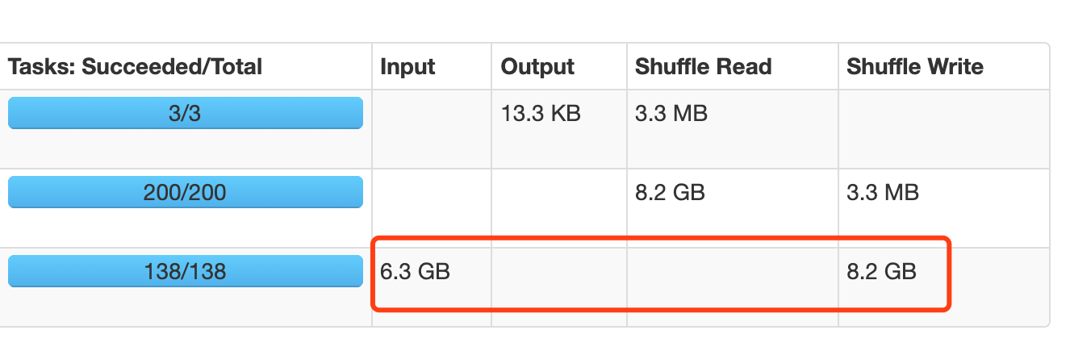This screenshot has height=347, width=1070.
Task: Click the empty Input cell in 3/3 row
Action: (x=431, y=129)
